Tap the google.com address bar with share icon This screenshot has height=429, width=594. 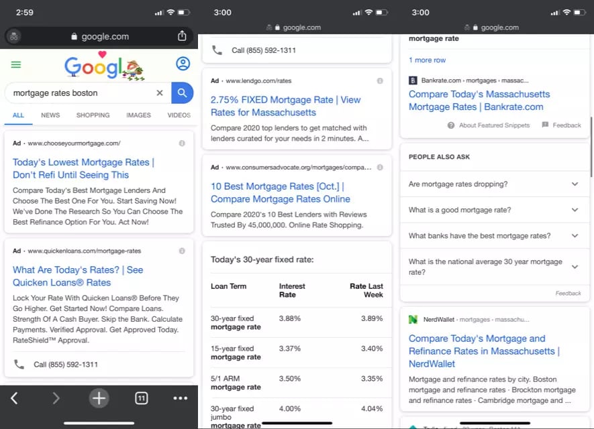(x=99, y=36)
